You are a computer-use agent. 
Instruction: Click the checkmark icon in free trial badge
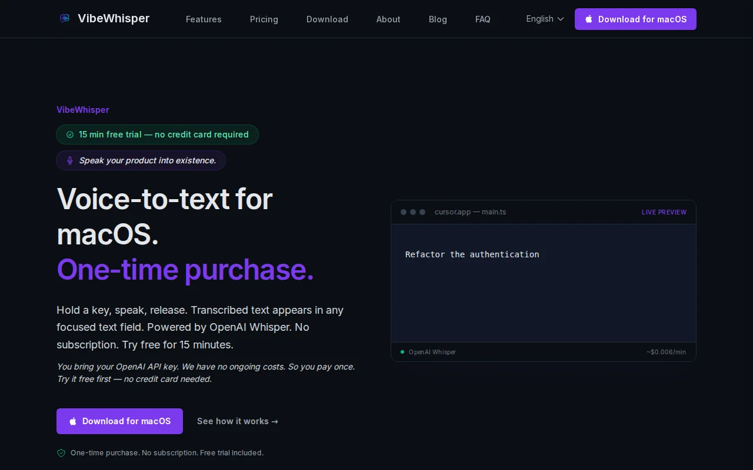70,135
